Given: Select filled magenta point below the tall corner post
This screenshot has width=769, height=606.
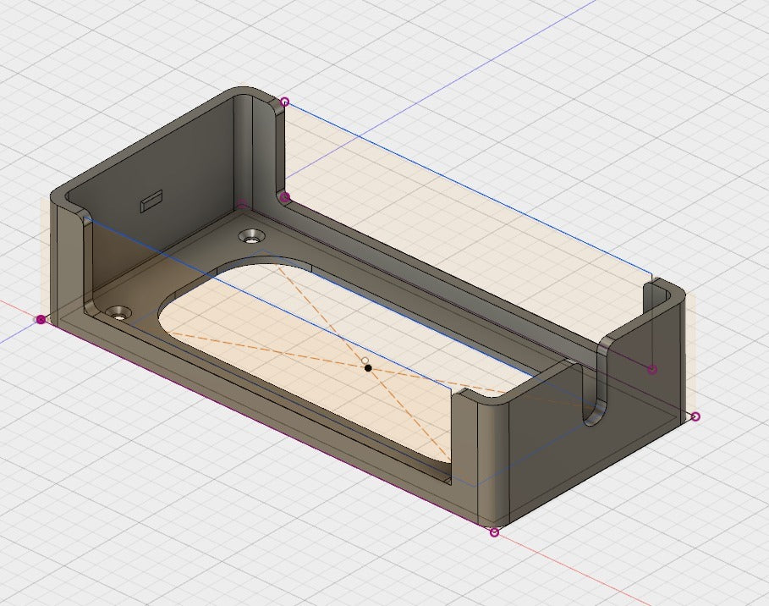Looking at the screenshot, I should (x=285, y=197).
